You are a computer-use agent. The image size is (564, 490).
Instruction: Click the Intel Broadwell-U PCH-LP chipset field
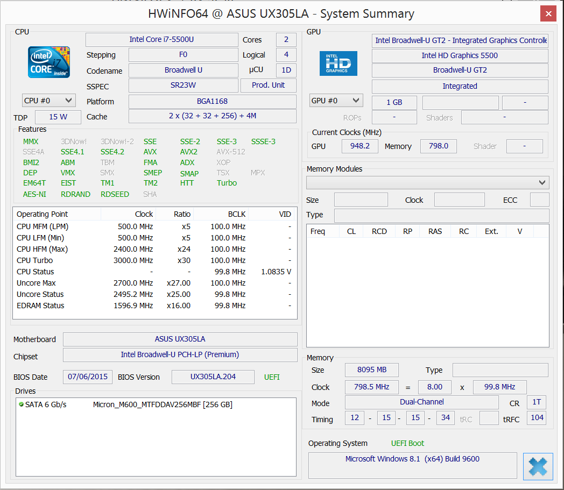coord(180,355)
